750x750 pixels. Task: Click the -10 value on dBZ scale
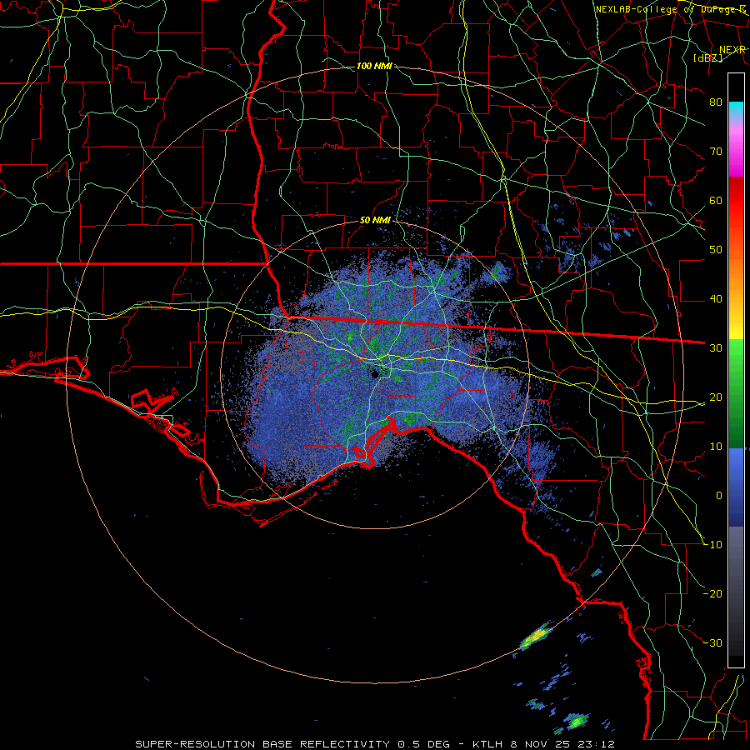712,545
